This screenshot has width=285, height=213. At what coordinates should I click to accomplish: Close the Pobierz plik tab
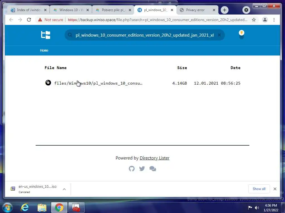[x=130, y=10]
